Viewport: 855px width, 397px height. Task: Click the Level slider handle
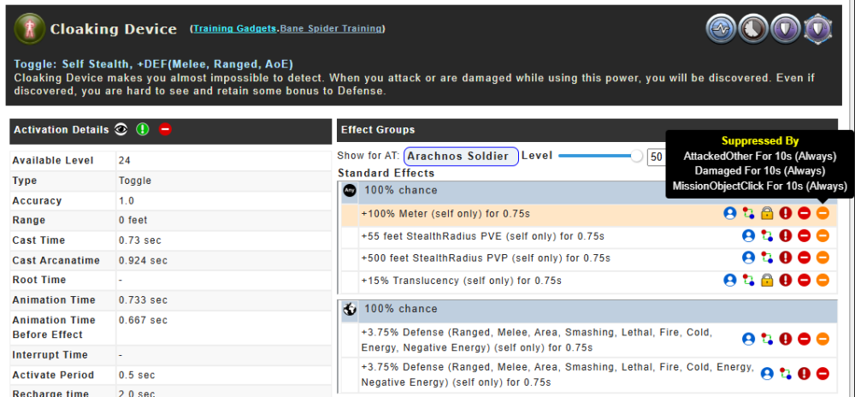pyautogui.click(x=636, y=156)
